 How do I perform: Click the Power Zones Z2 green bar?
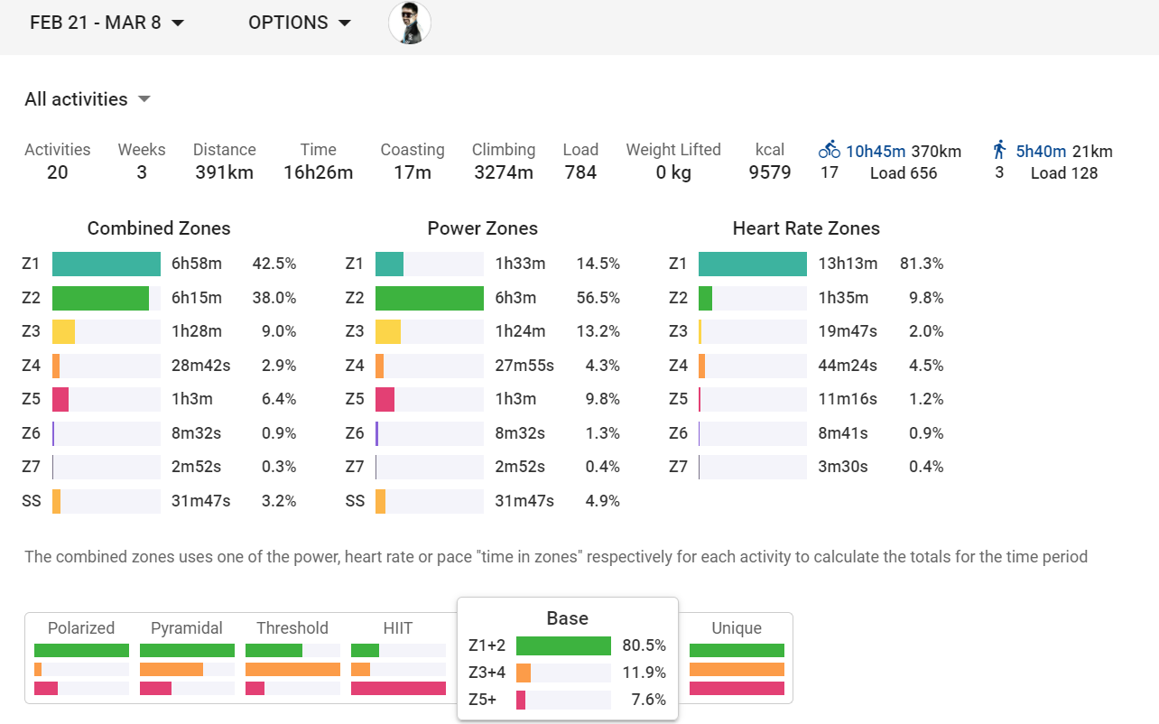point(430,298)
